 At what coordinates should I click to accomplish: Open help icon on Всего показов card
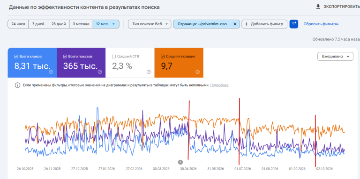point(100,72)
